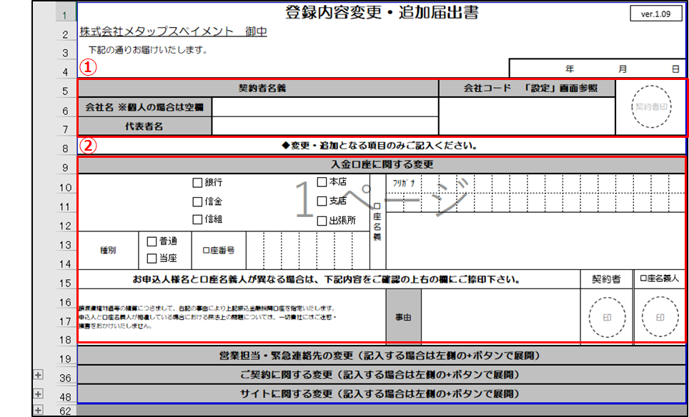The image size is (689, 417).
Task: Expand the group at row 48
Action: (x=38, y=393)
